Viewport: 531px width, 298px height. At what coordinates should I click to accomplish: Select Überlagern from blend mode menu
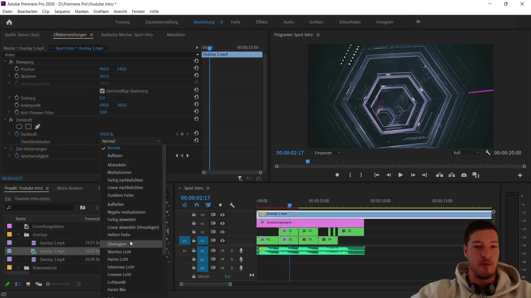coord(117,244)
